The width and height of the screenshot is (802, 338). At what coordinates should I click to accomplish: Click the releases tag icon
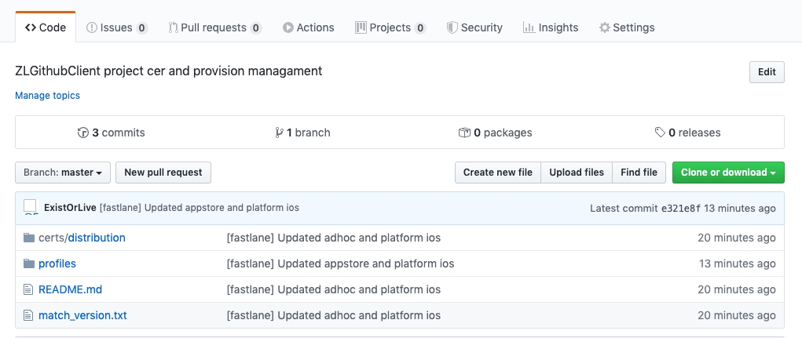click(x=660, y=133)
